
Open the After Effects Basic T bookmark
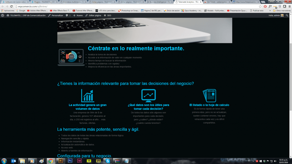pos(60,11)
